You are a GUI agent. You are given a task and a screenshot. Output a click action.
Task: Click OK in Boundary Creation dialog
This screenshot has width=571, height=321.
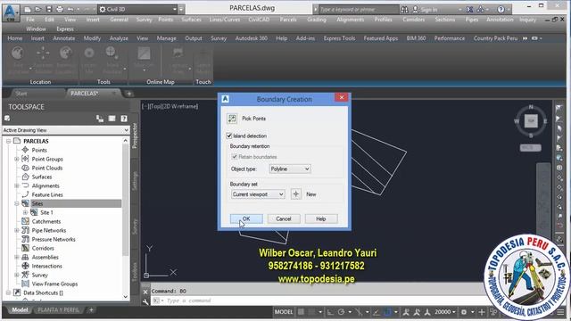[246, 218]
